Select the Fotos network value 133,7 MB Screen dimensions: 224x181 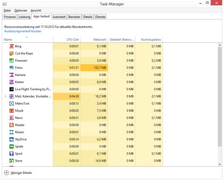point(100,68)
